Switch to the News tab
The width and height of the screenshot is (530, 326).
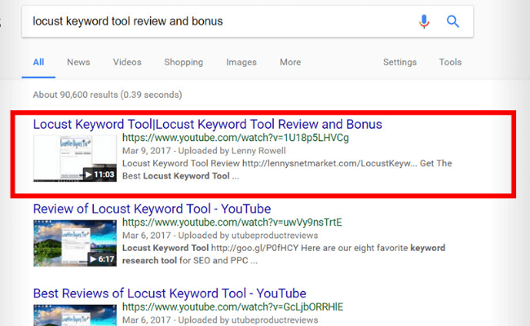click(78, 62)
